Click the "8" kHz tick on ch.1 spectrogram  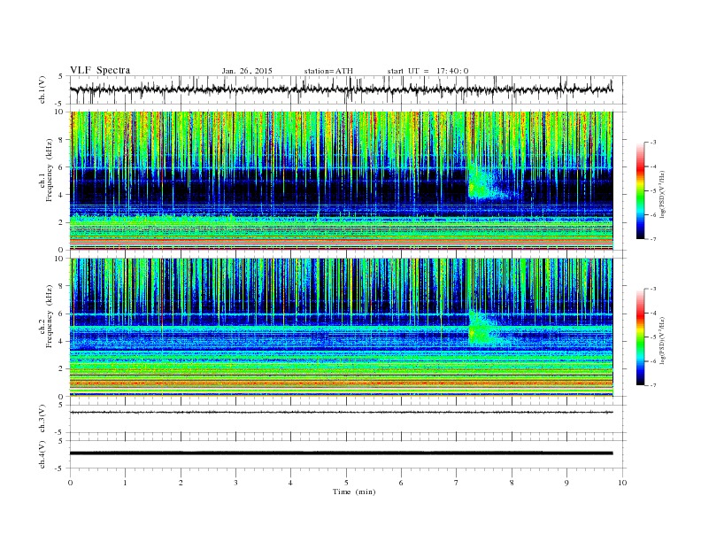click(x=61, y=140)
